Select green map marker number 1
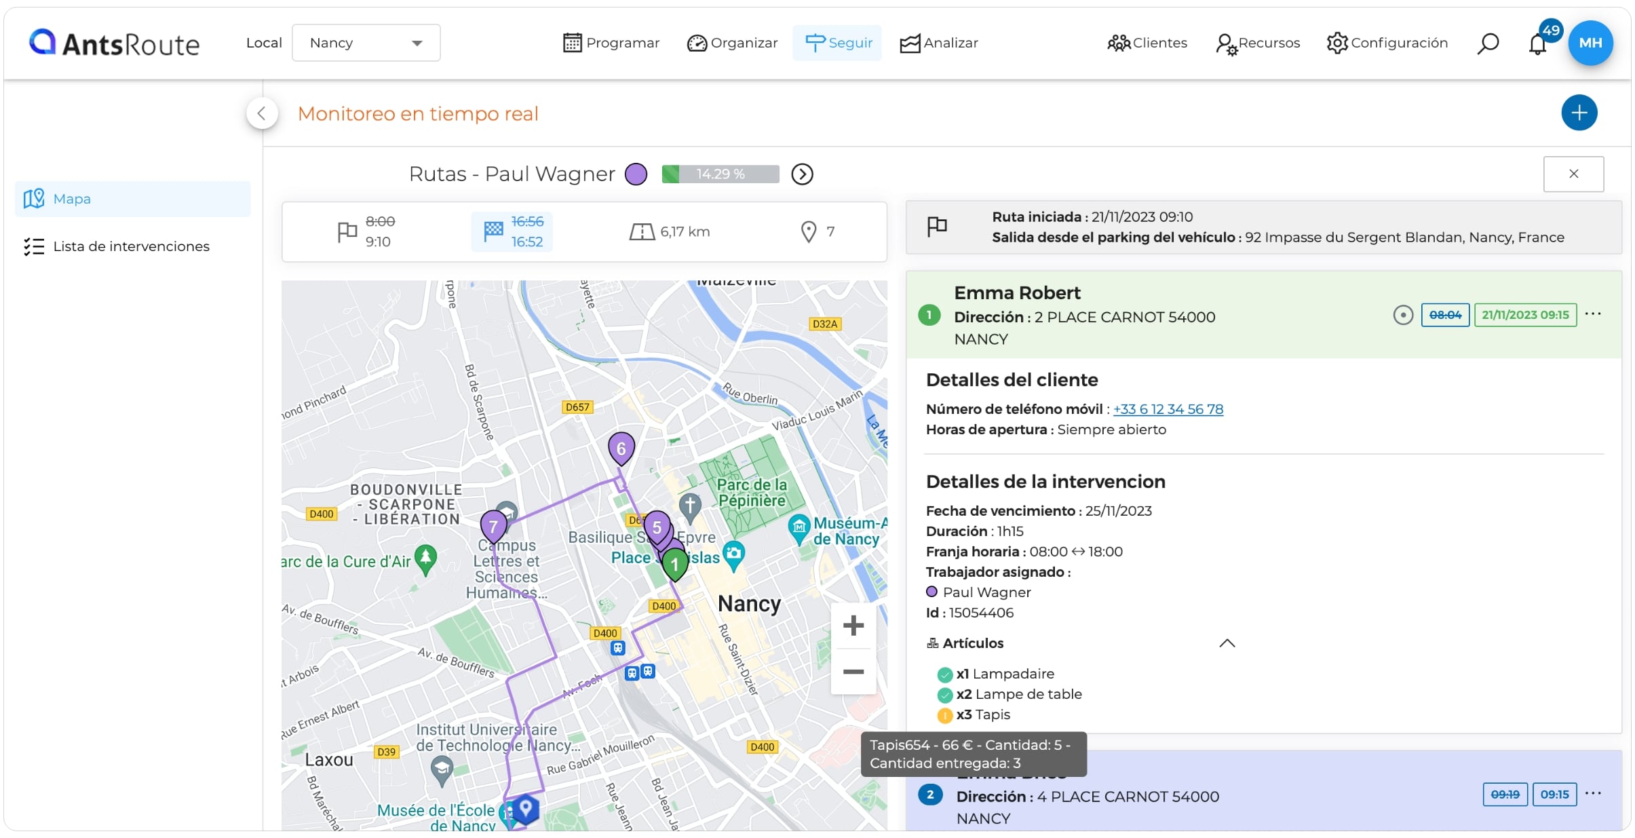The width and height of the screenshot is (1635, 838). (x=674, y=565)
